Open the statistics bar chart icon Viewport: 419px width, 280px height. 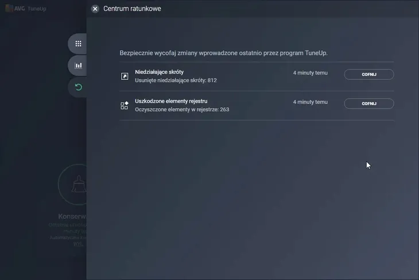[78, 66]
